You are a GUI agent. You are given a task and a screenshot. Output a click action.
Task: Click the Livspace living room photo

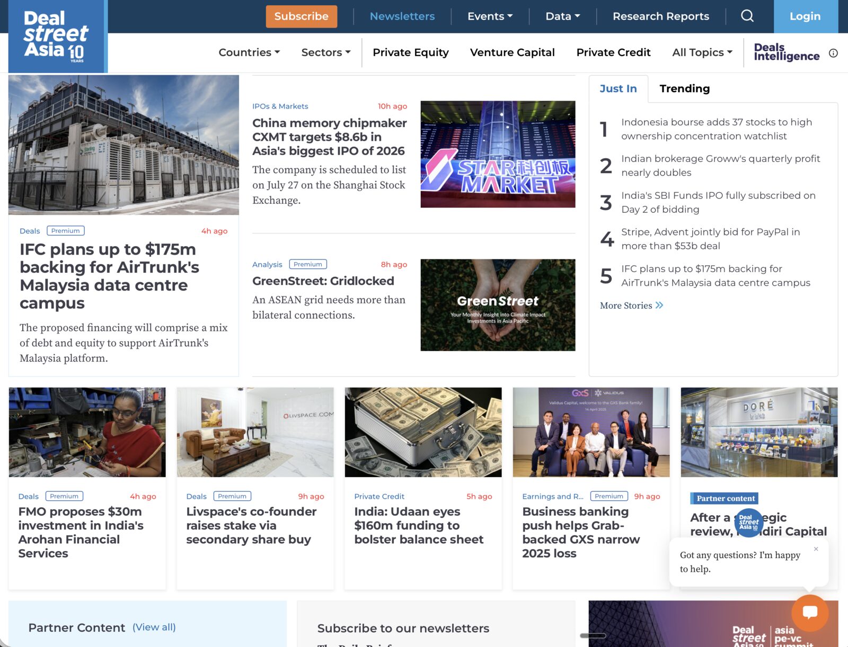coord(255,432)
